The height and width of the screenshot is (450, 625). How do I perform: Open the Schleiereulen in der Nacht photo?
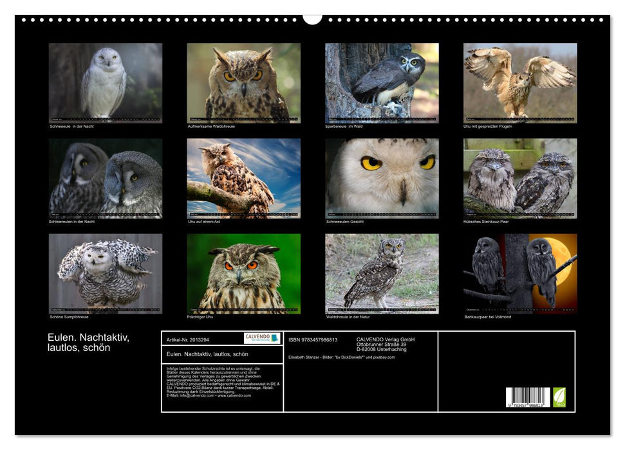click(106, 178)
